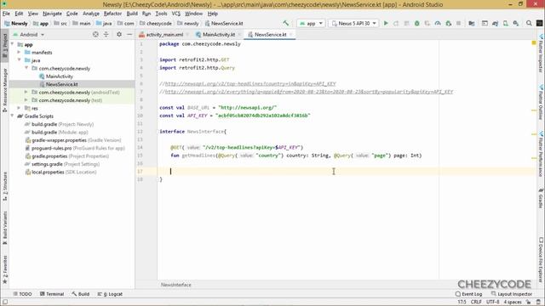Open the Project tool window on left strip
Viewport: 545px width, 306px height.
point(4,46)
